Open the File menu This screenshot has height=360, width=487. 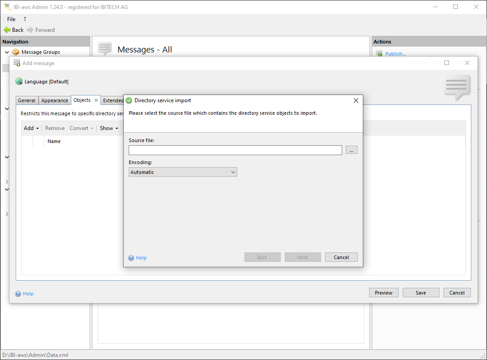(11, 19)
